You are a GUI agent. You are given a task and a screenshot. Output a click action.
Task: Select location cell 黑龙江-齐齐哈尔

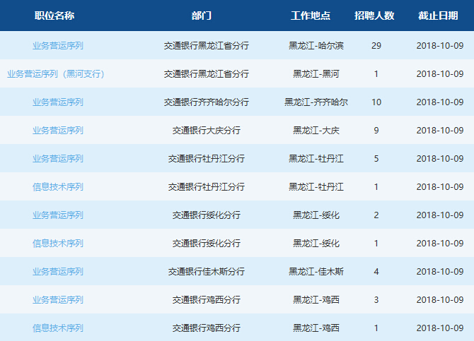pos(316,102)
